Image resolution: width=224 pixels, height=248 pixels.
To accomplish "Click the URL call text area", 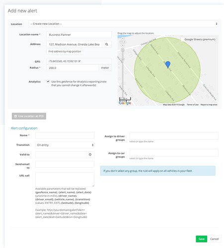I will pos(65,180).
